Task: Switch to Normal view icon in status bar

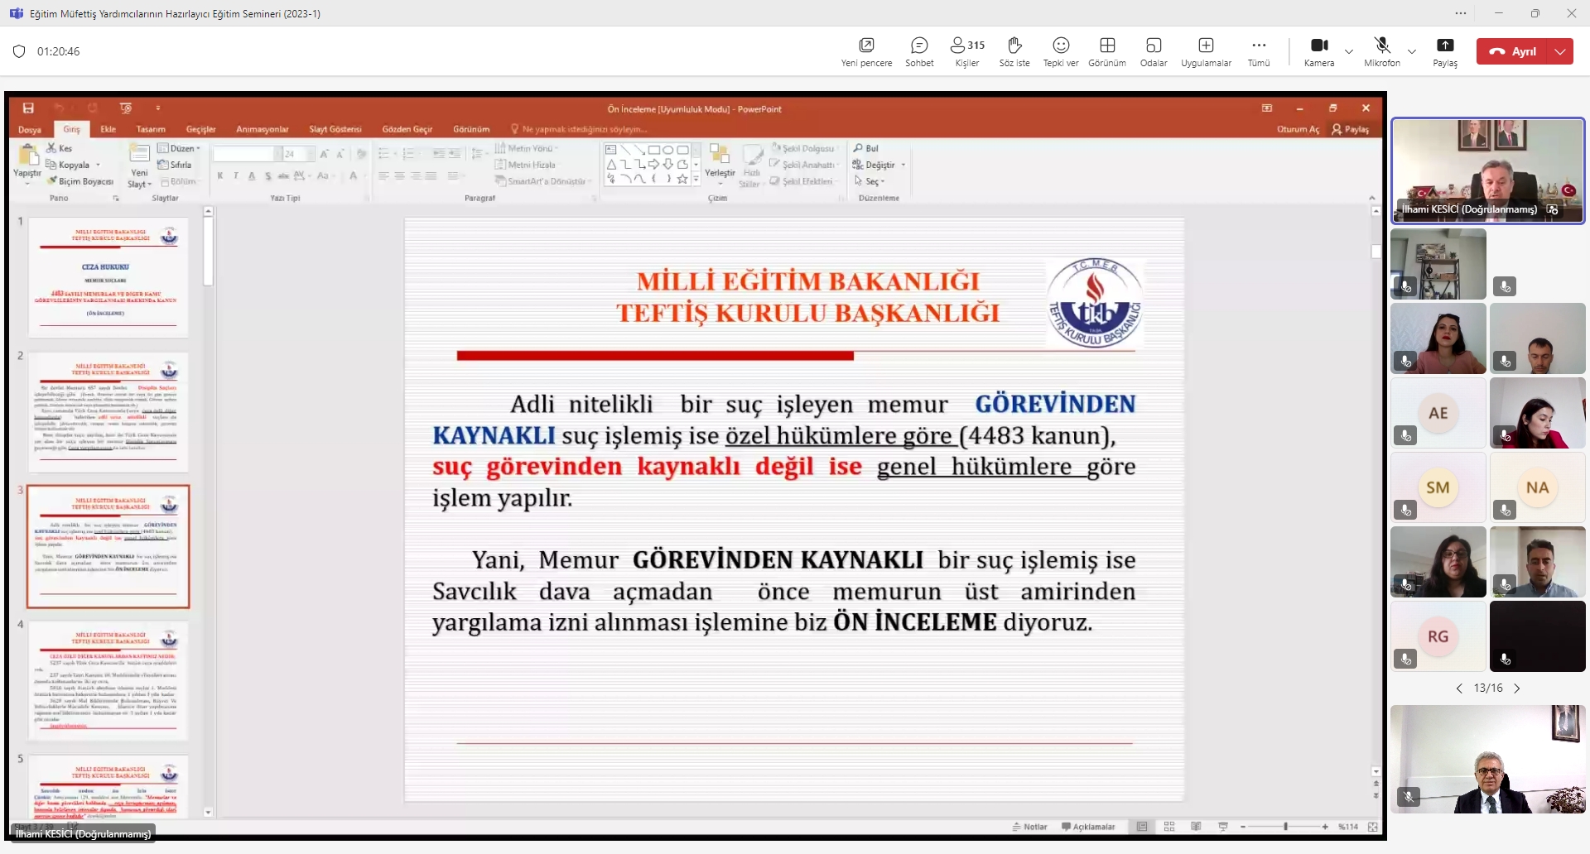Action: 1142,827
